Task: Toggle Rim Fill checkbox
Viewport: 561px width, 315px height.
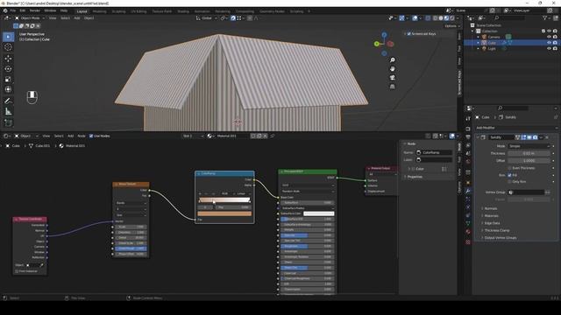Action: point(509,175)
